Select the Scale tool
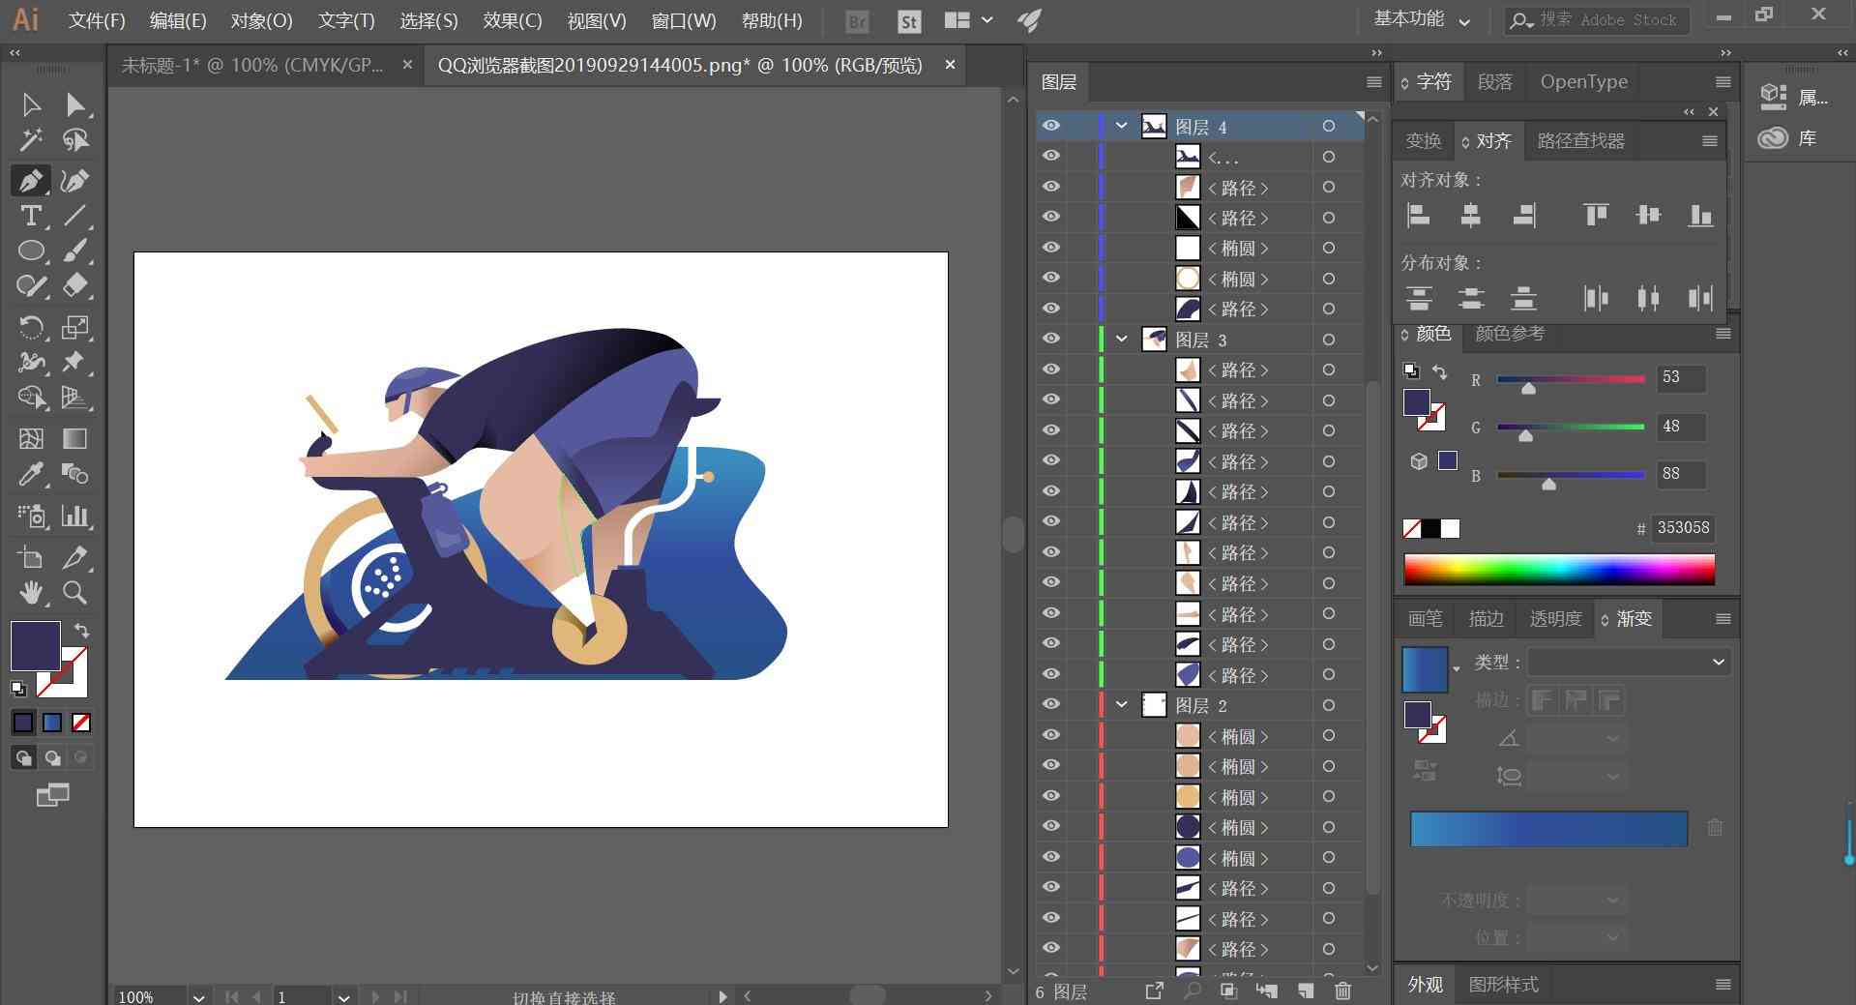1856x1005 pixels. click(x=74, y=327)
